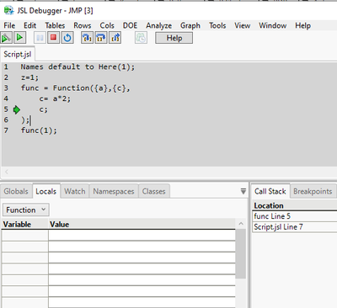Open the Namespaces tab
Image resolution: width=337 pixels, height=308 pixels.
114,191
